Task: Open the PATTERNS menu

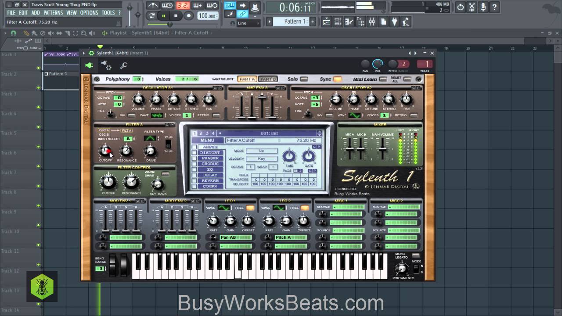Action: (x=53, y=13)
